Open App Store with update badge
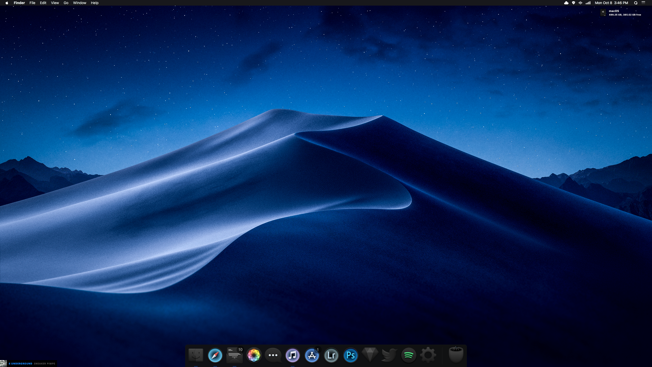Screen dimensions: 652x367 click(x=312, y=355)
